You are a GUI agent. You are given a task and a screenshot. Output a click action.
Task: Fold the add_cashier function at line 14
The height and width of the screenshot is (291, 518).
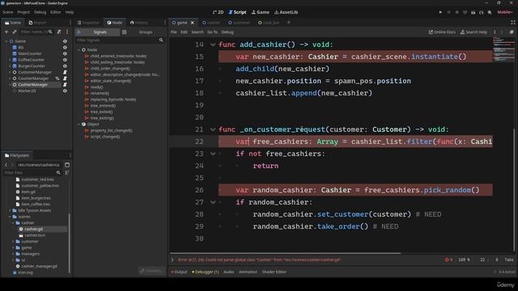coord(213,44)
